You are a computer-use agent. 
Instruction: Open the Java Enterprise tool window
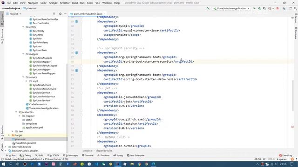135,155
